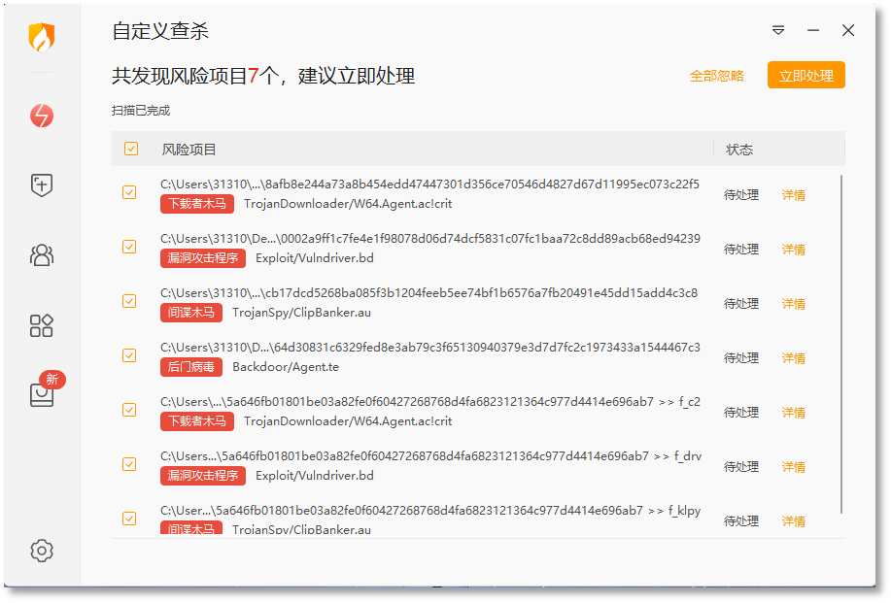This screenshot has width=891, height=603.
Task: Click 待处理 status in the Backdoor/Agent.te row
Action: click(x=741, y=358)
